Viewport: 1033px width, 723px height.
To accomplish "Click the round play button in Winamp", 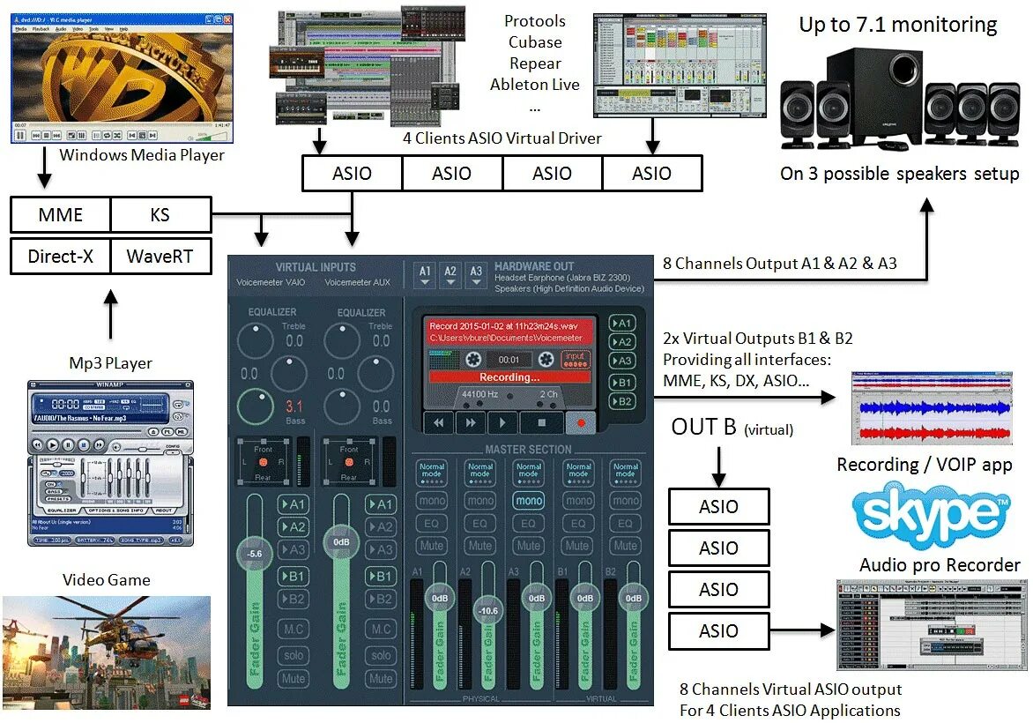I will [x=53, y=445].
